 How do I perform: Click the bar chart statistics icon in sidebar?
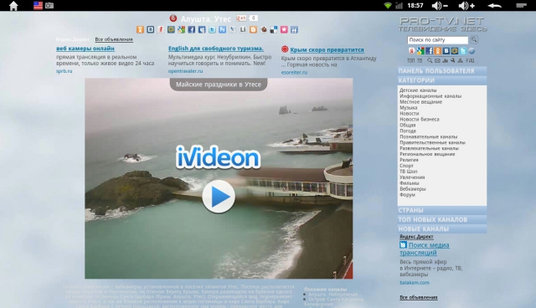point(445,60)
